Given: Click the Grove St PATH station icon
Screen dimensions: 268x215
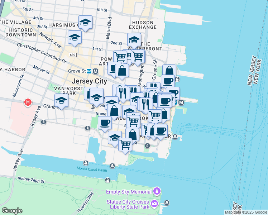Looking at the screenshot, I should point(89,71).
